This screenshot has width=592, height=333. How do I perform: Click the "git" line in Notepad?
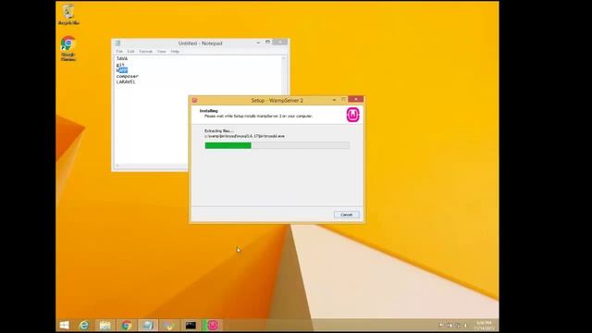[x=120, y=65]
